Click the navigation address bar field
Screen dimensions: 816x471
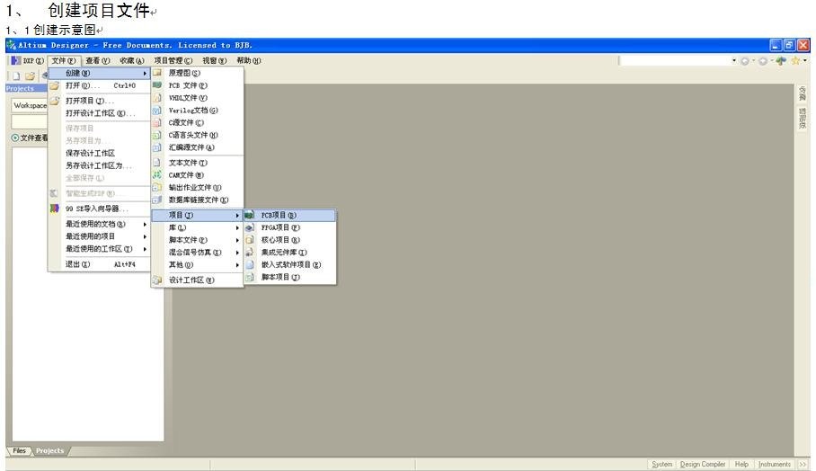(674, 61)
